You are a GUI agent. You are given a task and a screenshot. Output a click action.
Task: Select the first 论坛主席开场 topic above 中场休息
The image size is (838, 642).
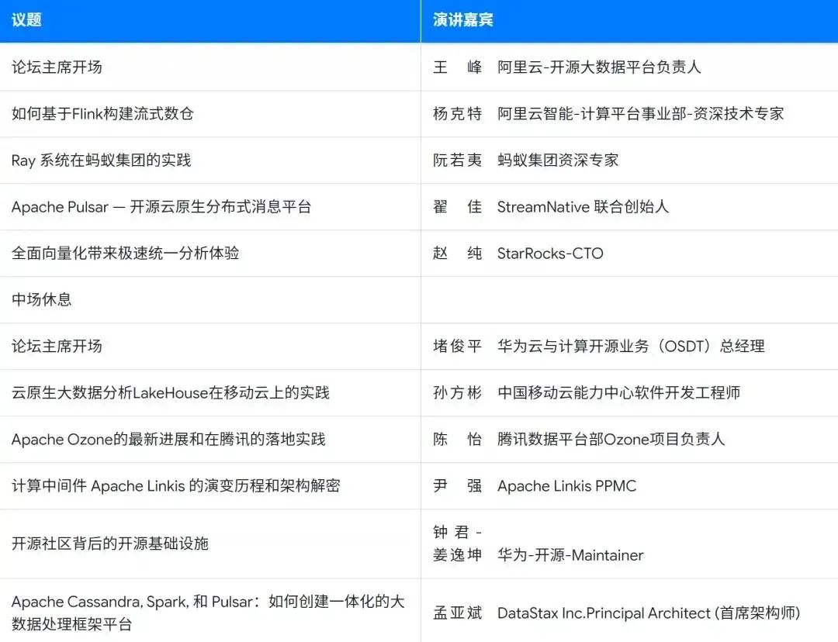click(57, 67)
